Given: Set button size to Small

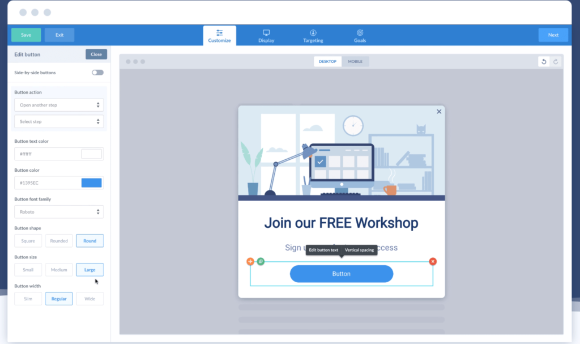Looking at the screenshot, I should [28, 270].
